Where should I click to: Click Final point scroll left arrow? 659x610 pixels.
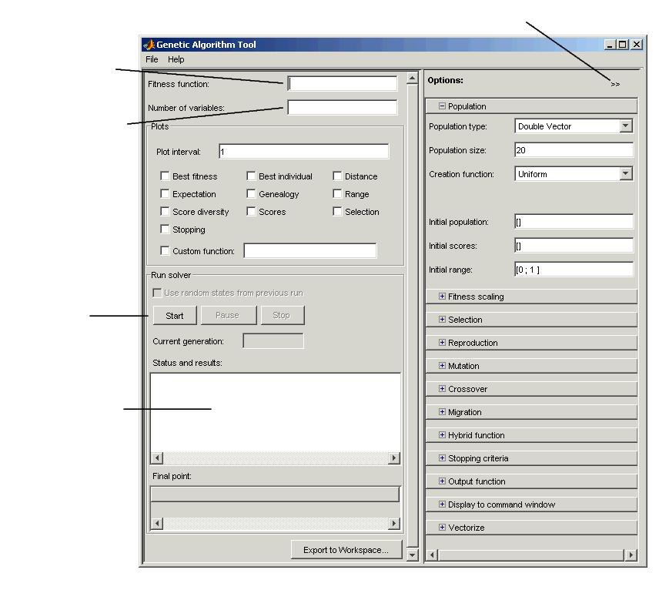point(157,524)
